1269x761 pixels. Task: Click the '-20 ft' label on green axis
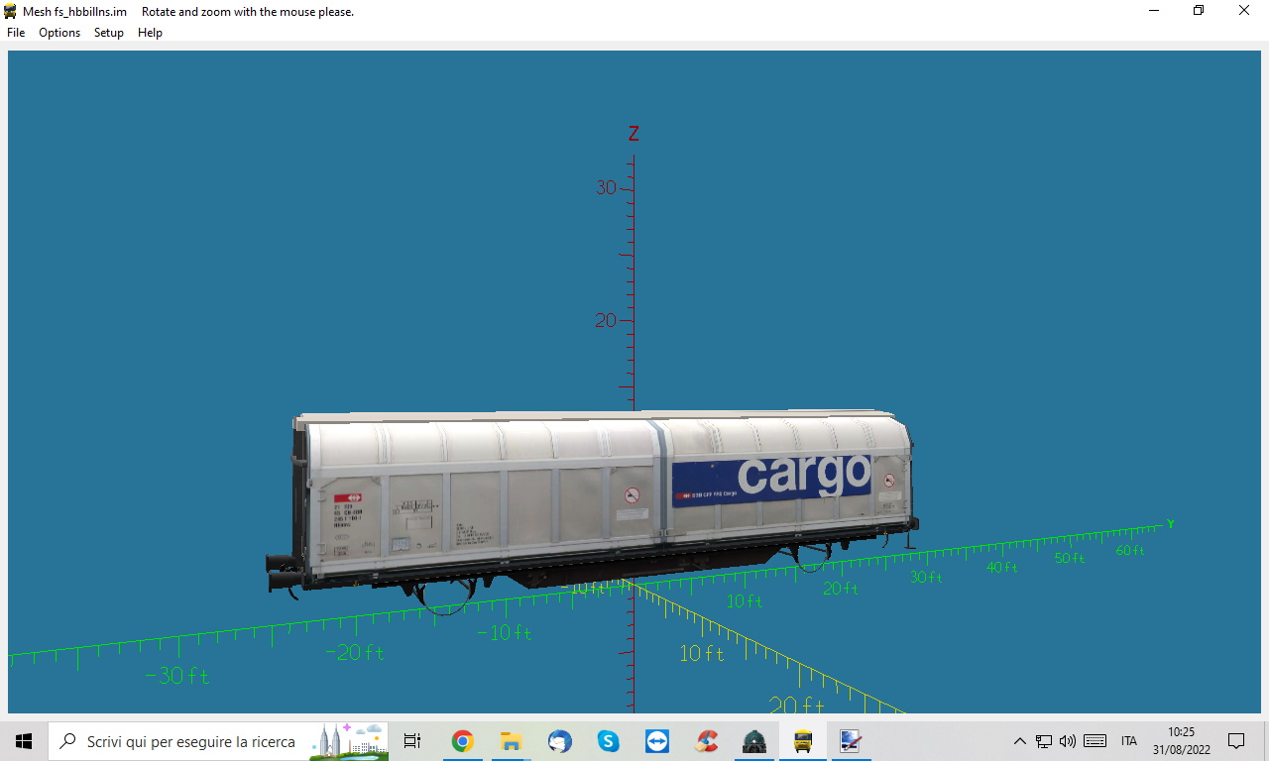[x=355, y=652]
